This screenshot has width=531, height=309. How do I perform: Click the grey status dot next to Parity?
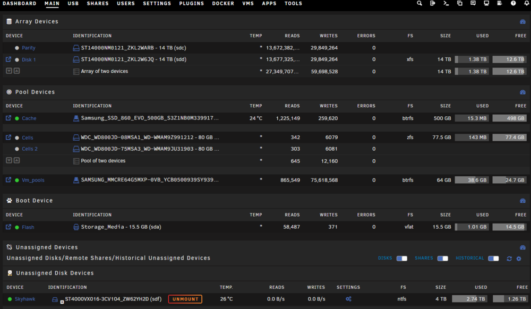click(x=17, y=48)
